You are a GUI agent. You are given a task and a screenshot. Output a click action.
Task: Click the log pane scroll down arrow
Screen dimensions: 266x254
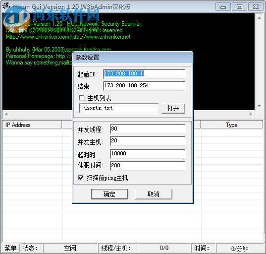(x=259, y=106)
